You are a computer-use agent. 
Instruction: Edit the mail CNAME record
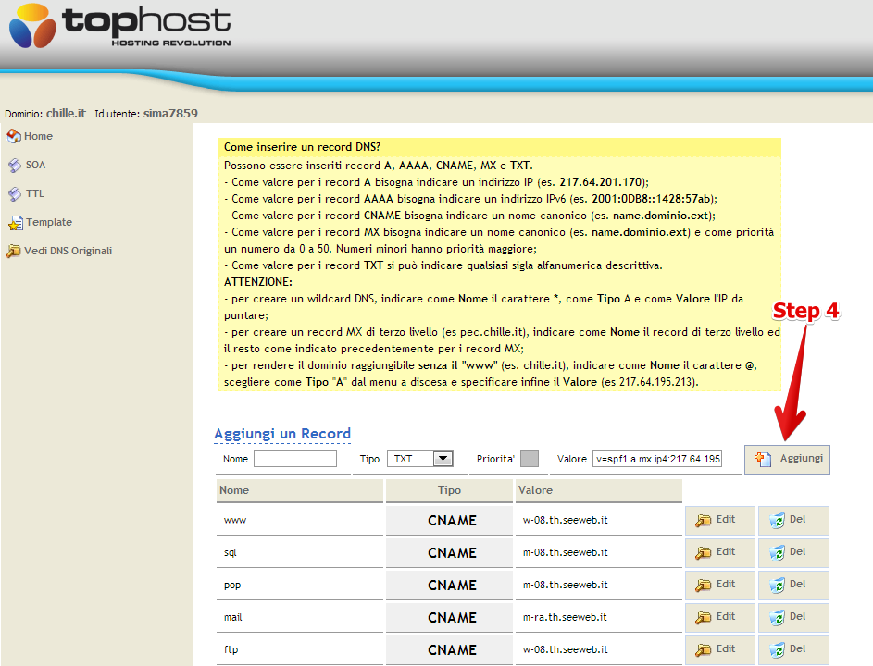click(x=719, y=617)
